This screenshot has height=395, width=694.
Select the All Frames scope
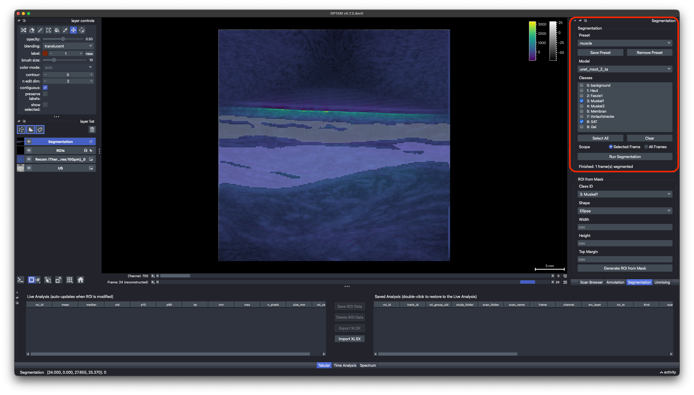tap(646, 147)
